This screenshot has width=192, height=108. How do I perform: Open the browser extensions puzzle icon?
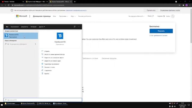tap(183, 5)
